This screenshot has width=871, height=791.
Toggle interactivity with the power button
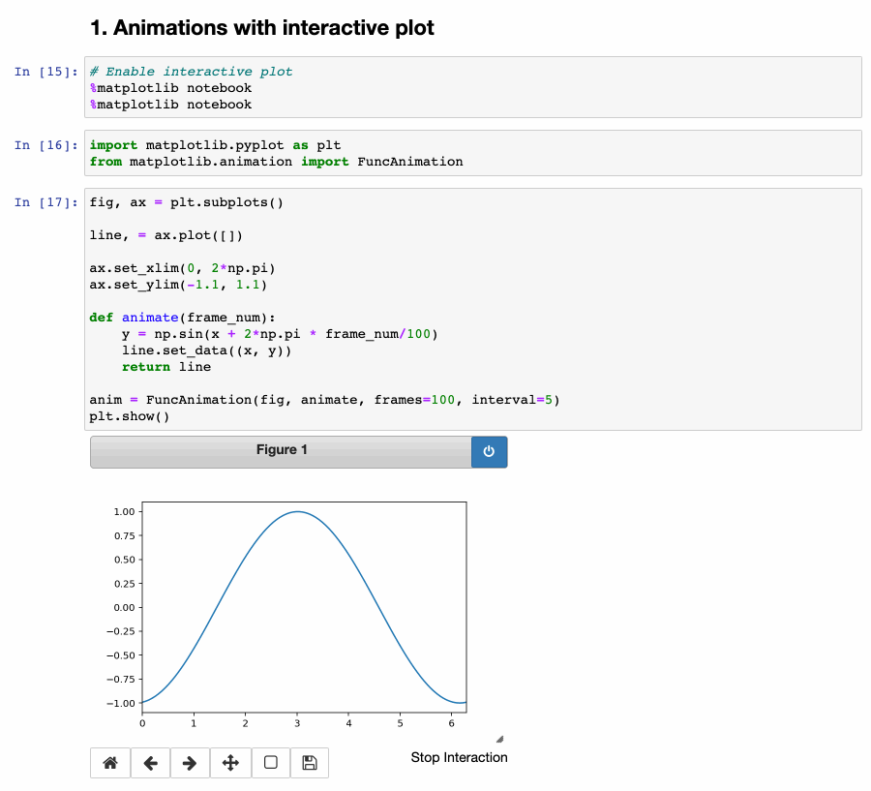pyautogui.click(x=489, y=451)
